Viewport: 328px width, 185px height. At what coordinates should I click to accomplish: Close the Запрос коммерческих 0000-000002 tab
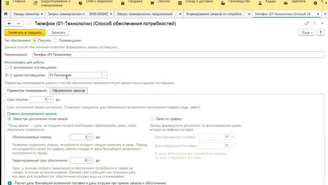click(111, 14)
